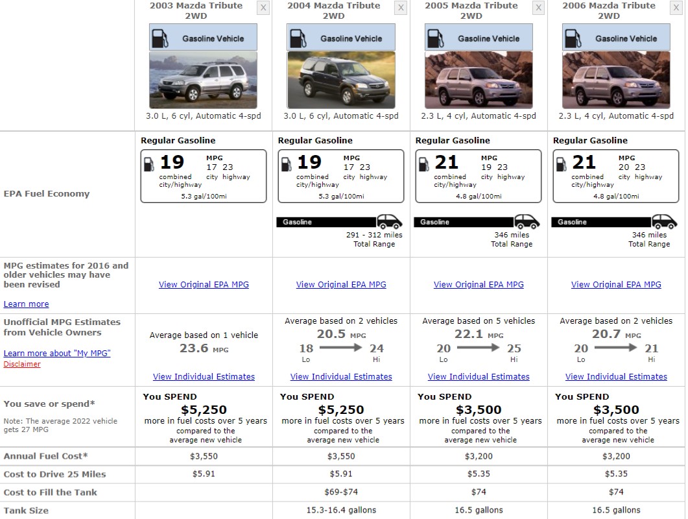View Original EPA MPG for 2003 Tribute
The width and height of the screenshot is (688, 519).
204,285
